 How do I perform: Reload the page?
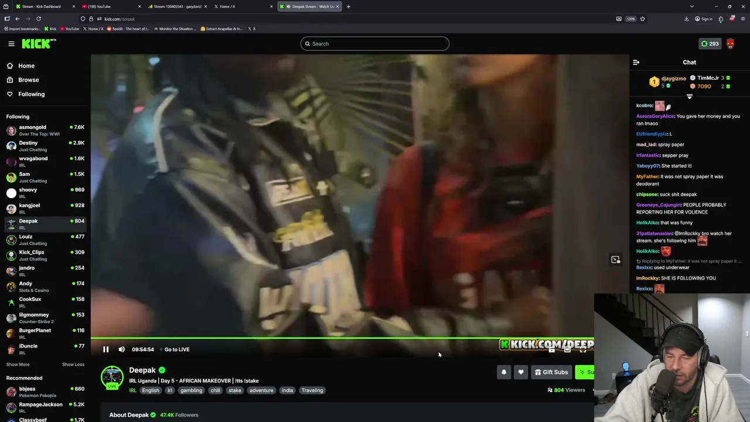(x=37, y=19)
